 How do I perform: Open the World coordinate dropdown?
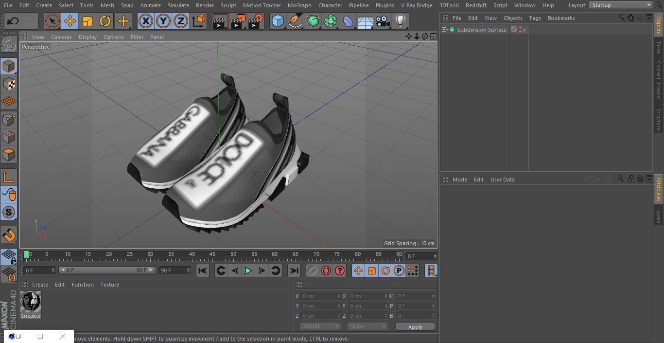[320, 326]
